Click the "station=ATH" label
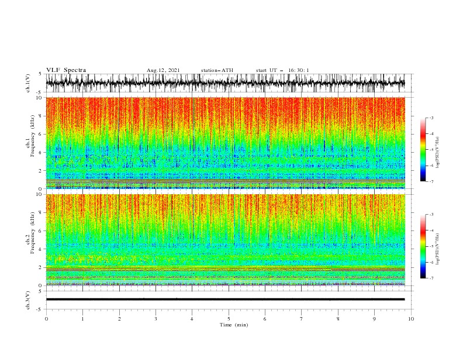The image size is (463, 358). [x=217, y=70]
